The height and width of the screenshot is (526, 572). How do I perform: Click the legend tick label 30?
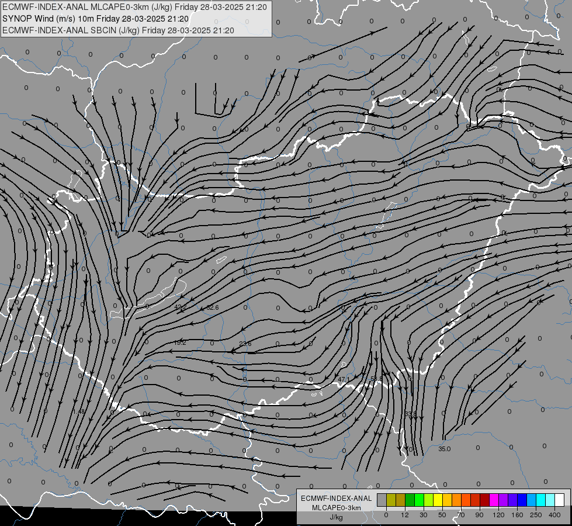[424, 515]
